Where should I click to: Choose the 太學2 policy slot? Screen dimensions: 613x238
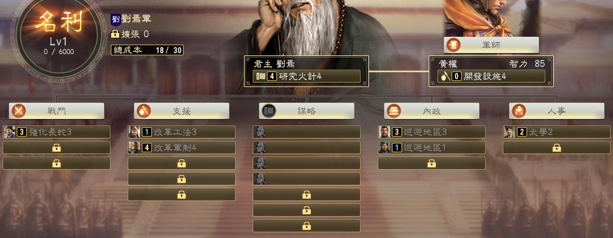tap(557, 132)
